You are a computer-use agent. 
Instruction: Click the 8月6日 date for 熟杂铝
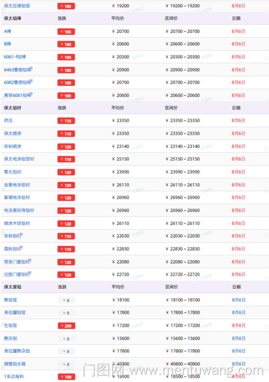pos(238,338)
